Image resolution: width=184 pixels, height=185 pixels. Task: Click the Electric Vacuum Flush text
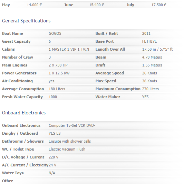(x=67, y=149)
